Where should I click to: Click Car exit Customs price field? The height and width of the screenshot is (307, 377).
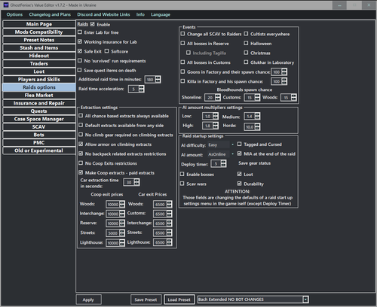[160, 214]
